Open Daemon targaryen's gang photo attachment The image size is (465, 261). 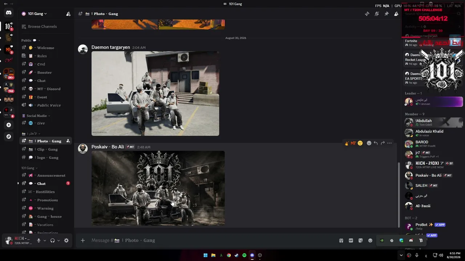point(155,94)
